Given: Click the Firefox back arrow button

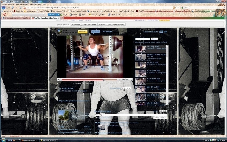Looking at the screenshot, I should (3, 8).
